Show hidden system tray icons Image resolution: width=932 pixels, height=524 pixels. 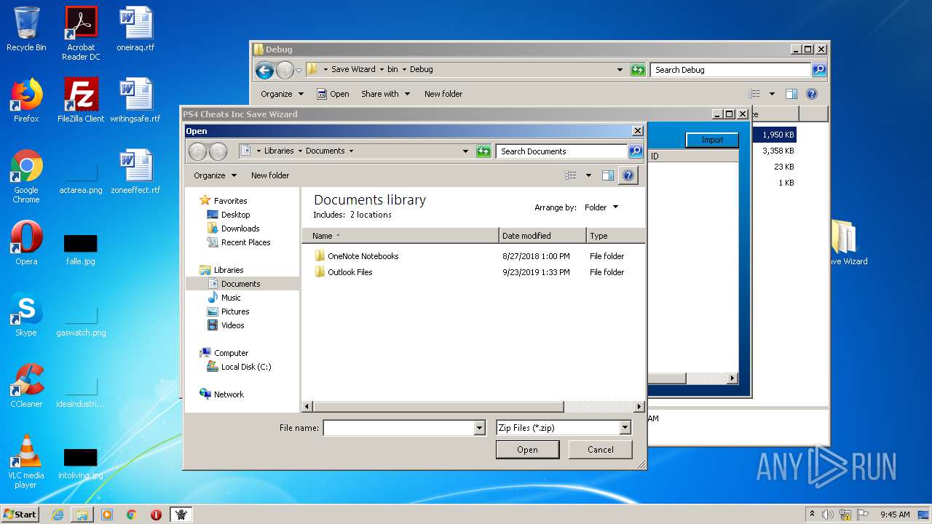coord(812,515)
